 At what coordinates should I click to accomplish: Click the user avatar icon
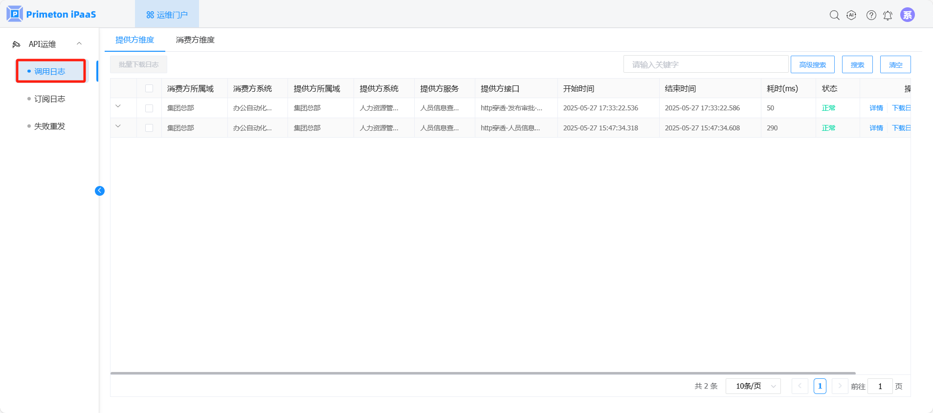point(907,15)
